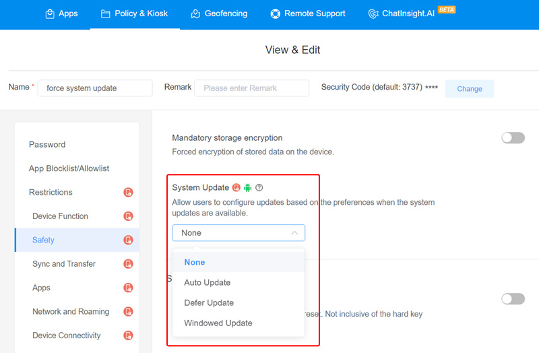539x353 pixels.
Task: Click the red badge icon next to Restrictions
Action: 128,193
